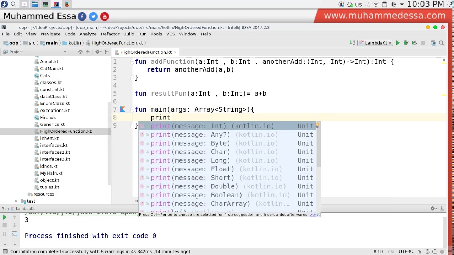Open the Fedora applications menu icon
This screenshot has width=454, height=255.
tap(4, 4)
